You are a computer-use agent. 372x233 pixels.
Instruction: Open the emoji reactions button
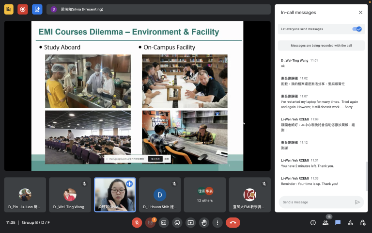177,223
